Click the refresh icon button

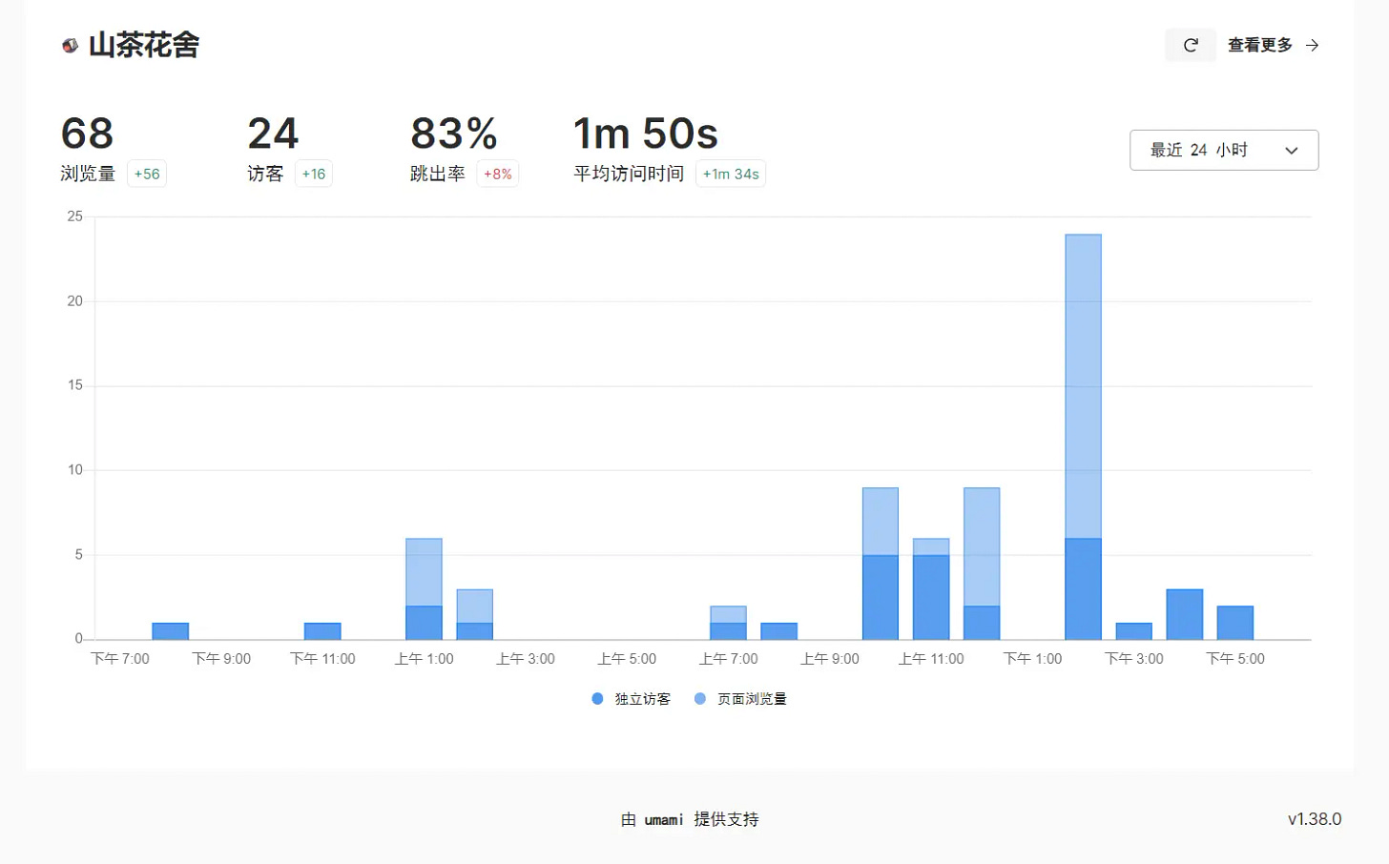point(1191,45)
